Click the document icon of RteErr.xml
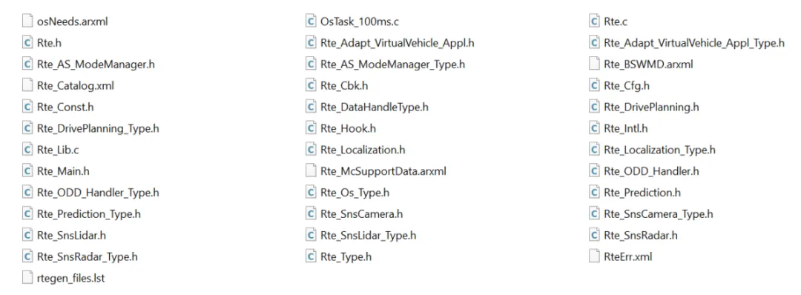Screen dimensions: 801x295 click(x=593, y=256)
